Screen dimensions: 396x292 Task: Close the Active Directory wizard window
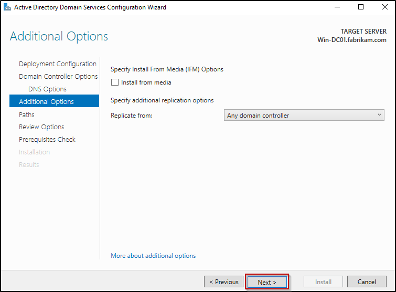pos(384,7)
